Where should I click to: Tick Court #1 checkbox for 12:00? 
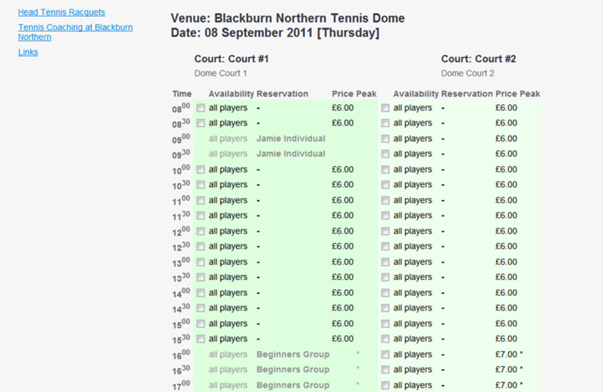(201, 231)
